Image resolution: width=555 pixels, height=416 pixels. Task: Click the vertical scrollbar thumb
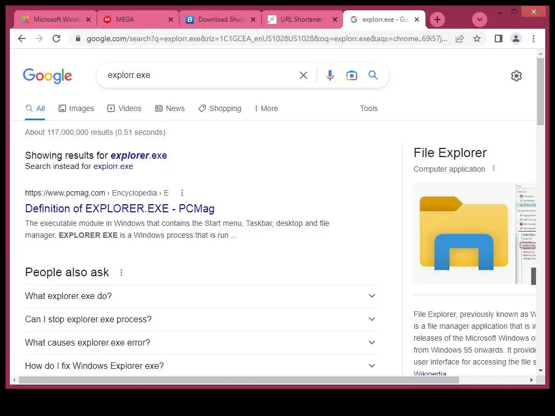(540, 91)
